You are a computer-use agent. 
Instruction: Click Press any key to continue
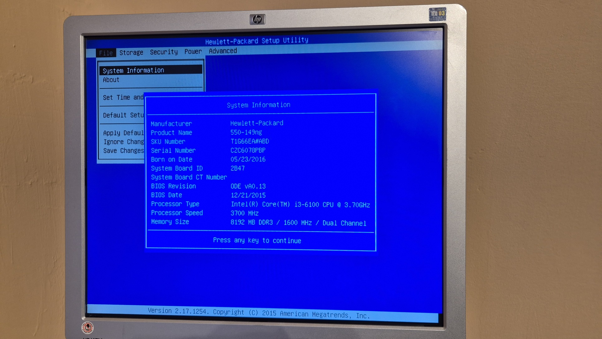[257, 240]
